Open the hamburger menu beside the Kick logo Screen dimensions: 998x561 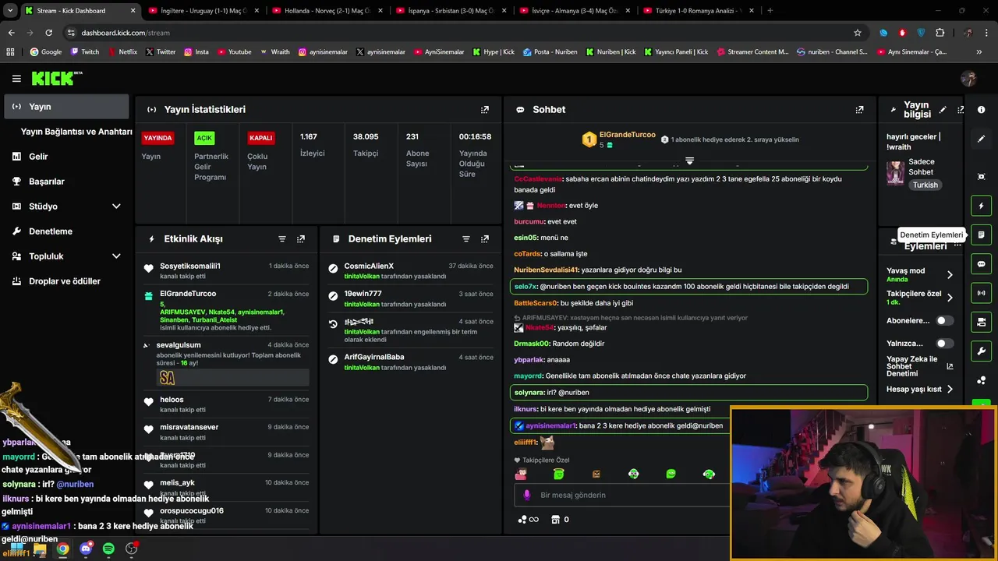tap(16, 79)
